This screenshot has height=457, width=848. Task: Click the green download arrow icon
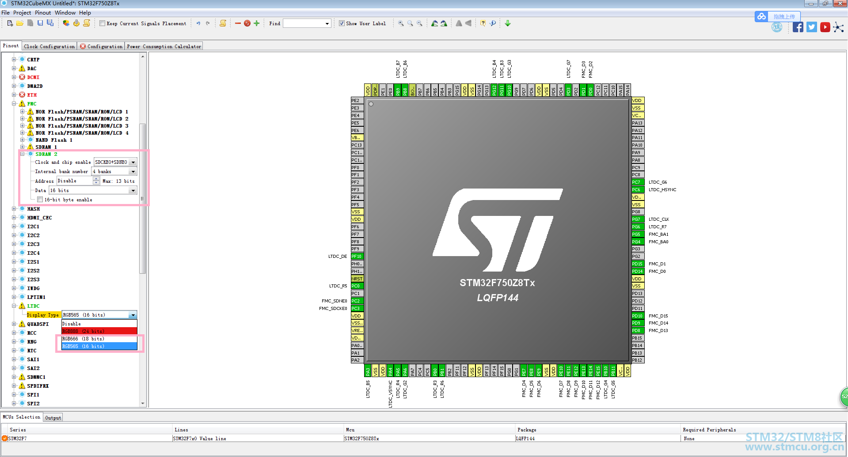click(x=508, y=23)
